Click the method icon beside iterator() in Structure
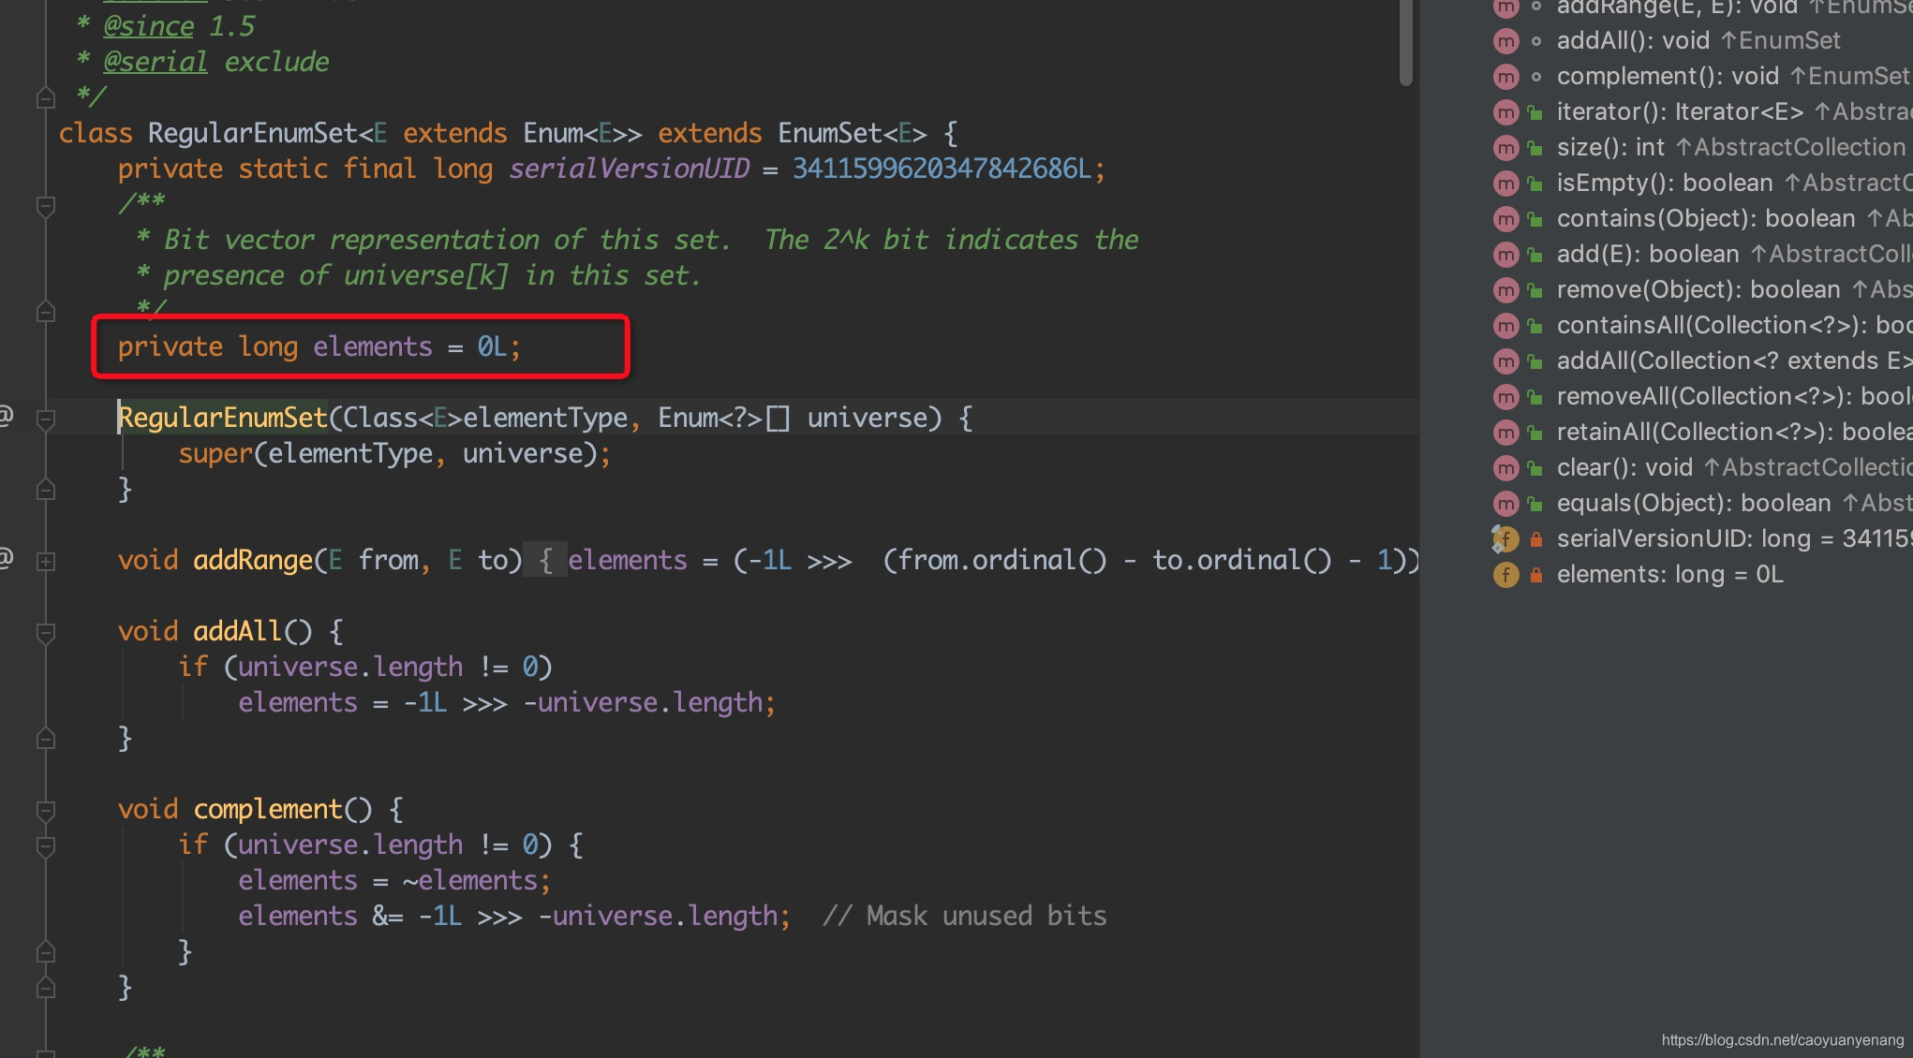This screenshot has width=1913, height=1058. 1505,112
